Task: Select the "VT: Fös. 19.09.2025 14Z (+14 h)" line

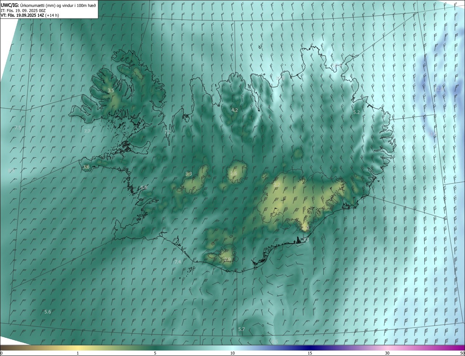Action: coord(30,15)
